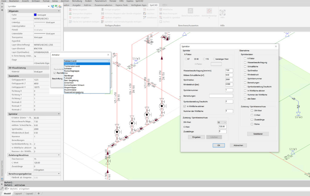Click the Wirkfläche icon in the ribbon

tap(161, 9)
